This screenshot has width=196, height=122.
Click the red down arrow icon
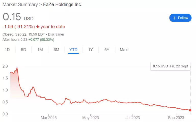pyautogui.click(x=38, y=27)
